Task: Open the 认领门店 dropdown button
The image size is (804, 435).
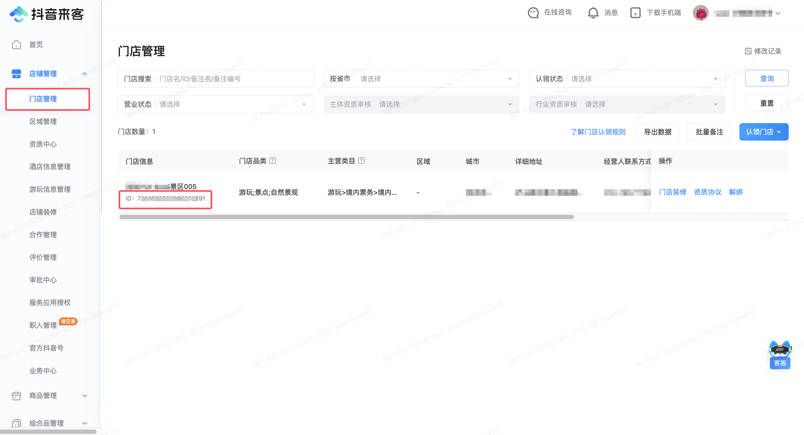Action: point(763,132)
